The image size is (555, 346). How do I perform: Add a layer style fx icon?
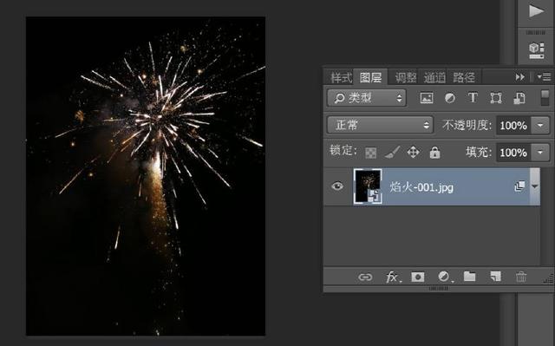[393, 277]
